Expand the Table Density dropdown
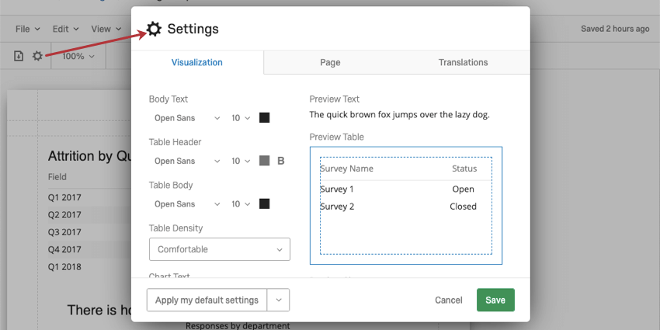This screenshot has width=660, height=330. point(219,249)
